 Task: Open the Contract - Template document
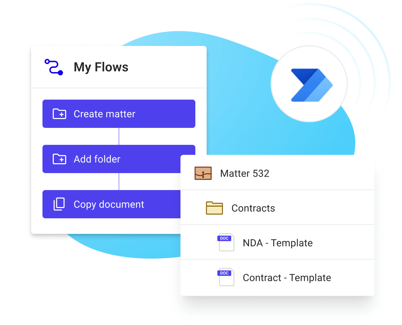(x=287, y=278)
